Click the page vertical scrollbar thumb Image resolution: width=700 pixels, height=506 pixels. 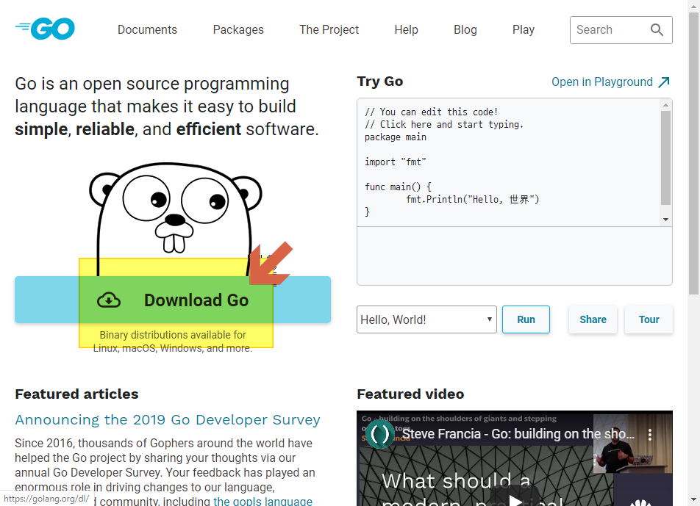(693, 153)
